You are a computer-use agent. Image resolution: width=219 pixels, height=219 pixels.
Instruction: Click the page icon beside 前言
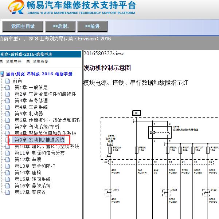(x=8, y=81)
